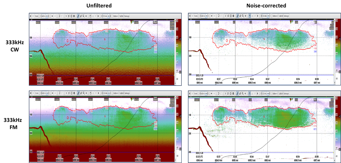Select the pencil drawing tool

click(x=78, y=16)
